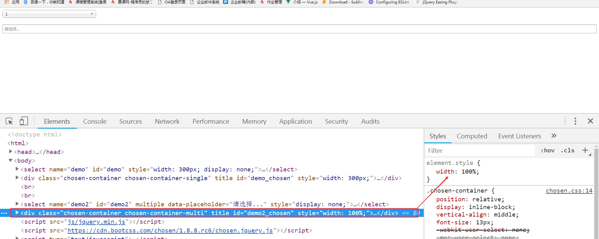599x239 pixels.
Task: Collapse the body node in DOM tree
Action: 11,160
